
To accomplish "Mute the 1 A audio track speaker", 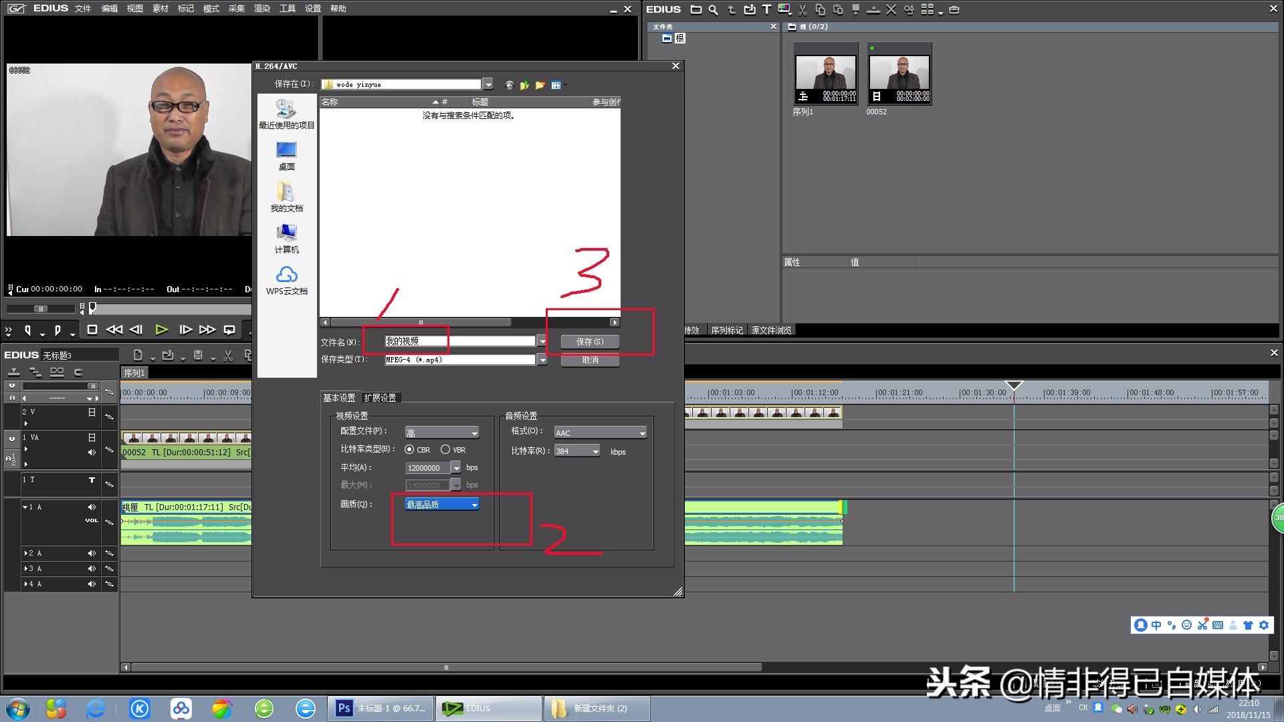I will point(92,507).
